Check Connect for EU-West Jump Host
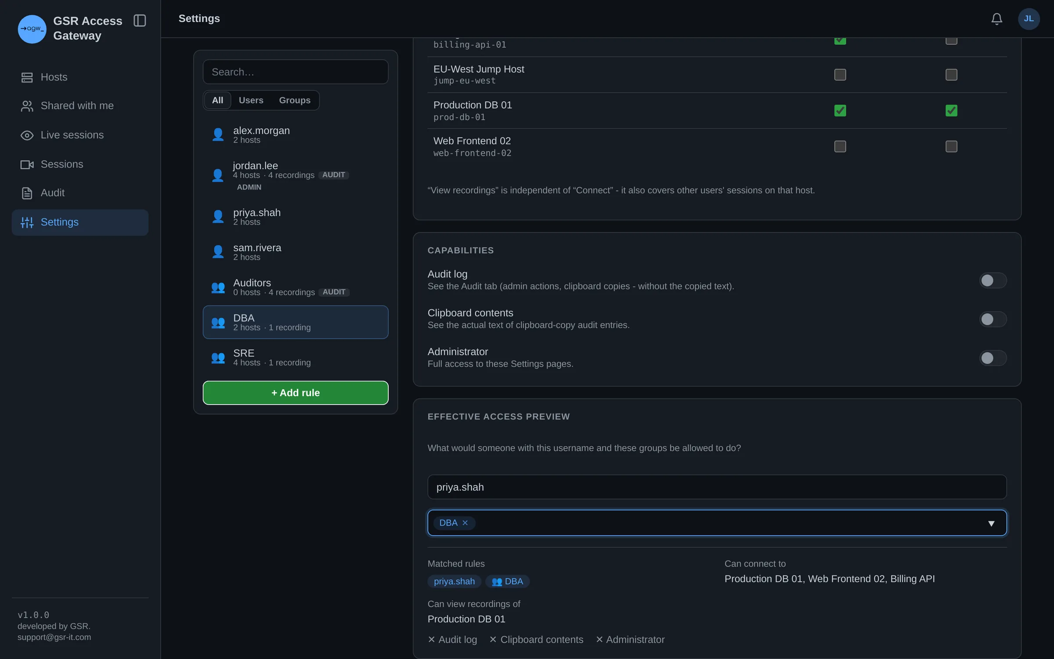Viewport: 1054px width, 659px height. coord(840,75)
